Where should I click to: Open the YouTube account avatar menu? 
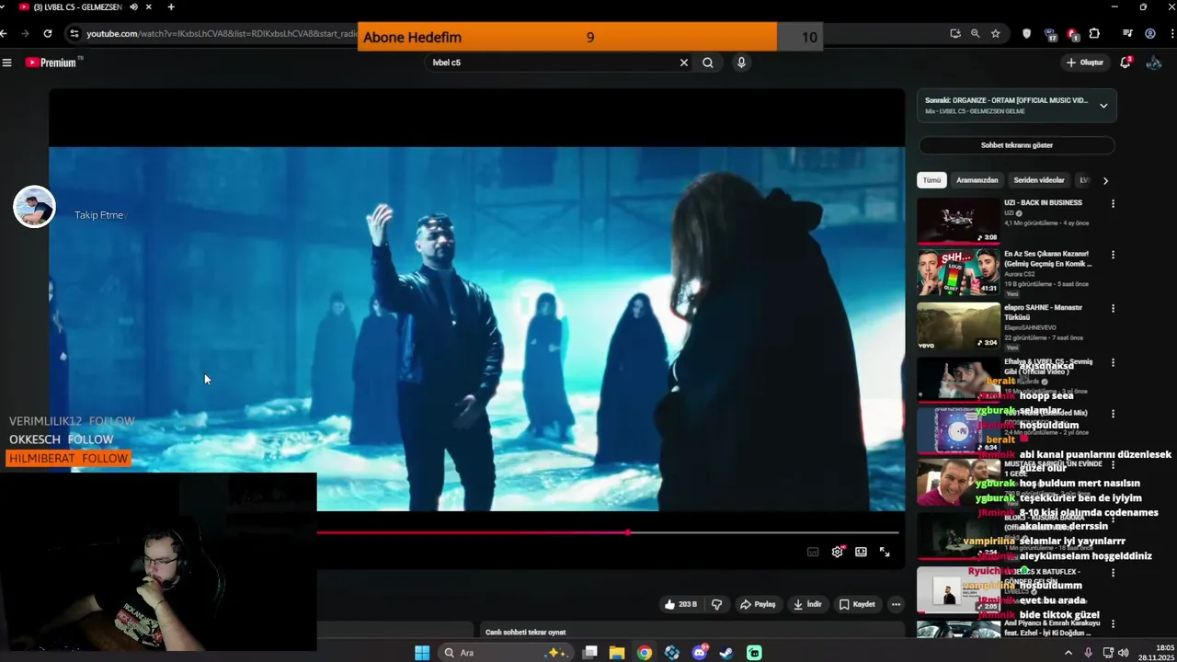1154,63
